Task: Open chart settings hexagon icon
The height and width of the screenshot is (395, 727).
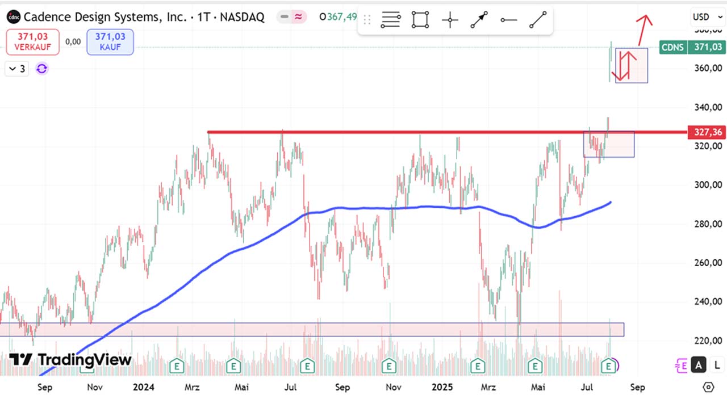Action: (708, 387)
